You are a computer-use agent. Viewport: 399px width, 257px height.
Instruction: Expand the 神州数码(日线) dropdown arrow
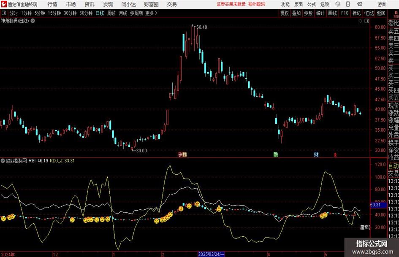33,21
